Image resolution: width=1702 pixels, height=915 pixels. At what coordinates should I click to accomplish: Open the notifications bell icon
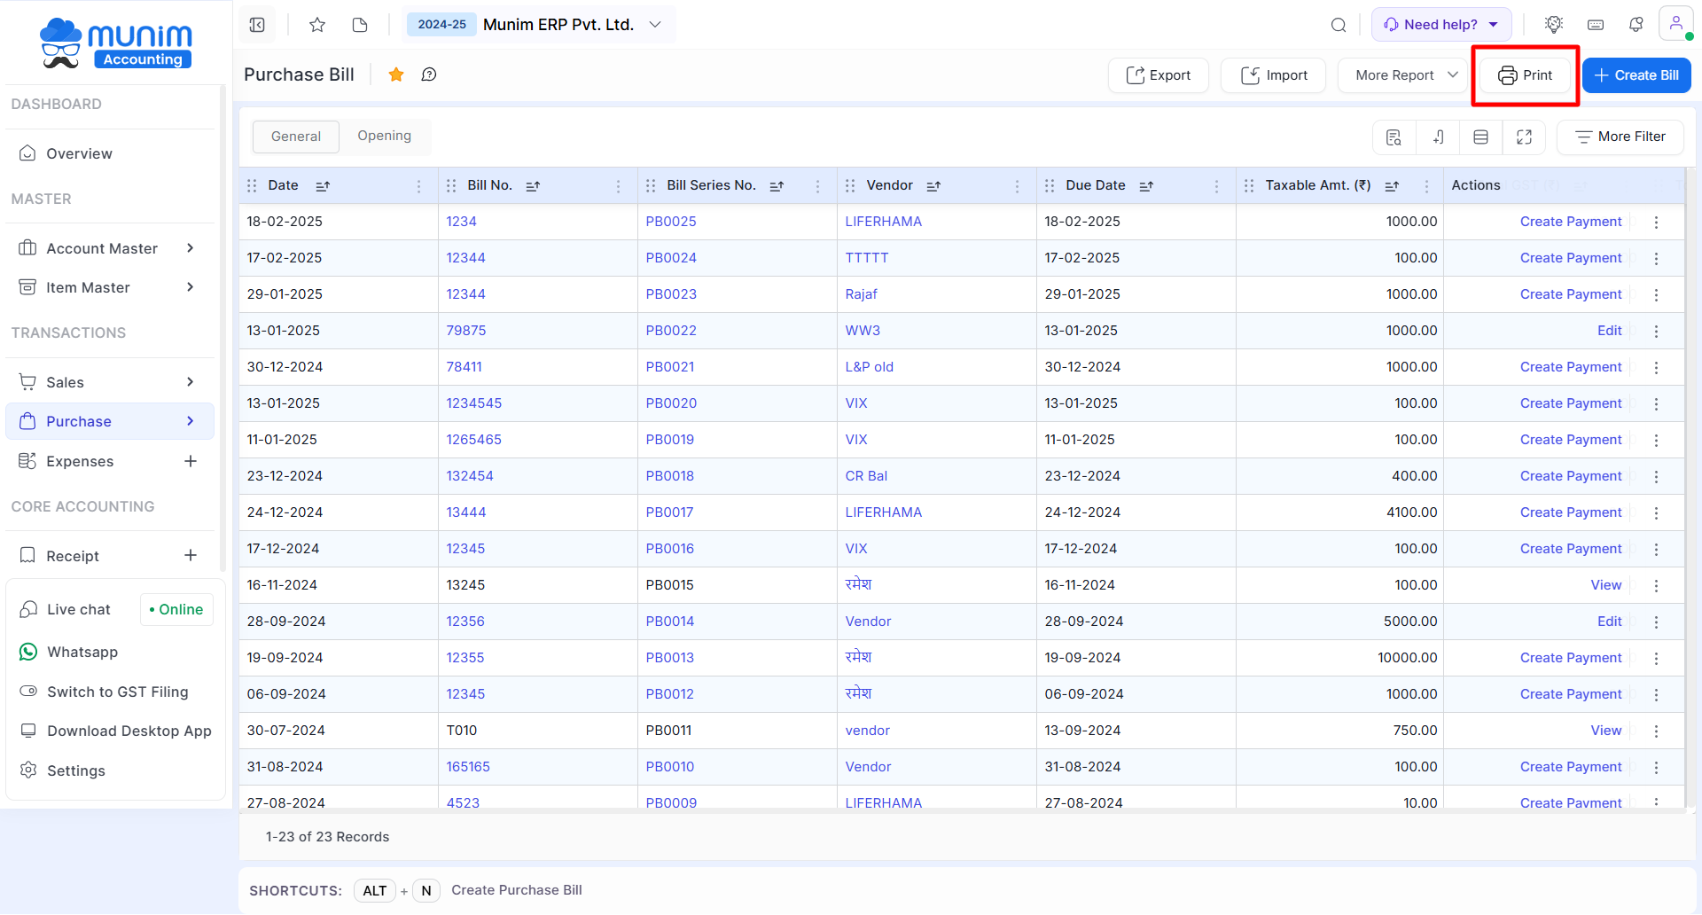[1636, 25]
